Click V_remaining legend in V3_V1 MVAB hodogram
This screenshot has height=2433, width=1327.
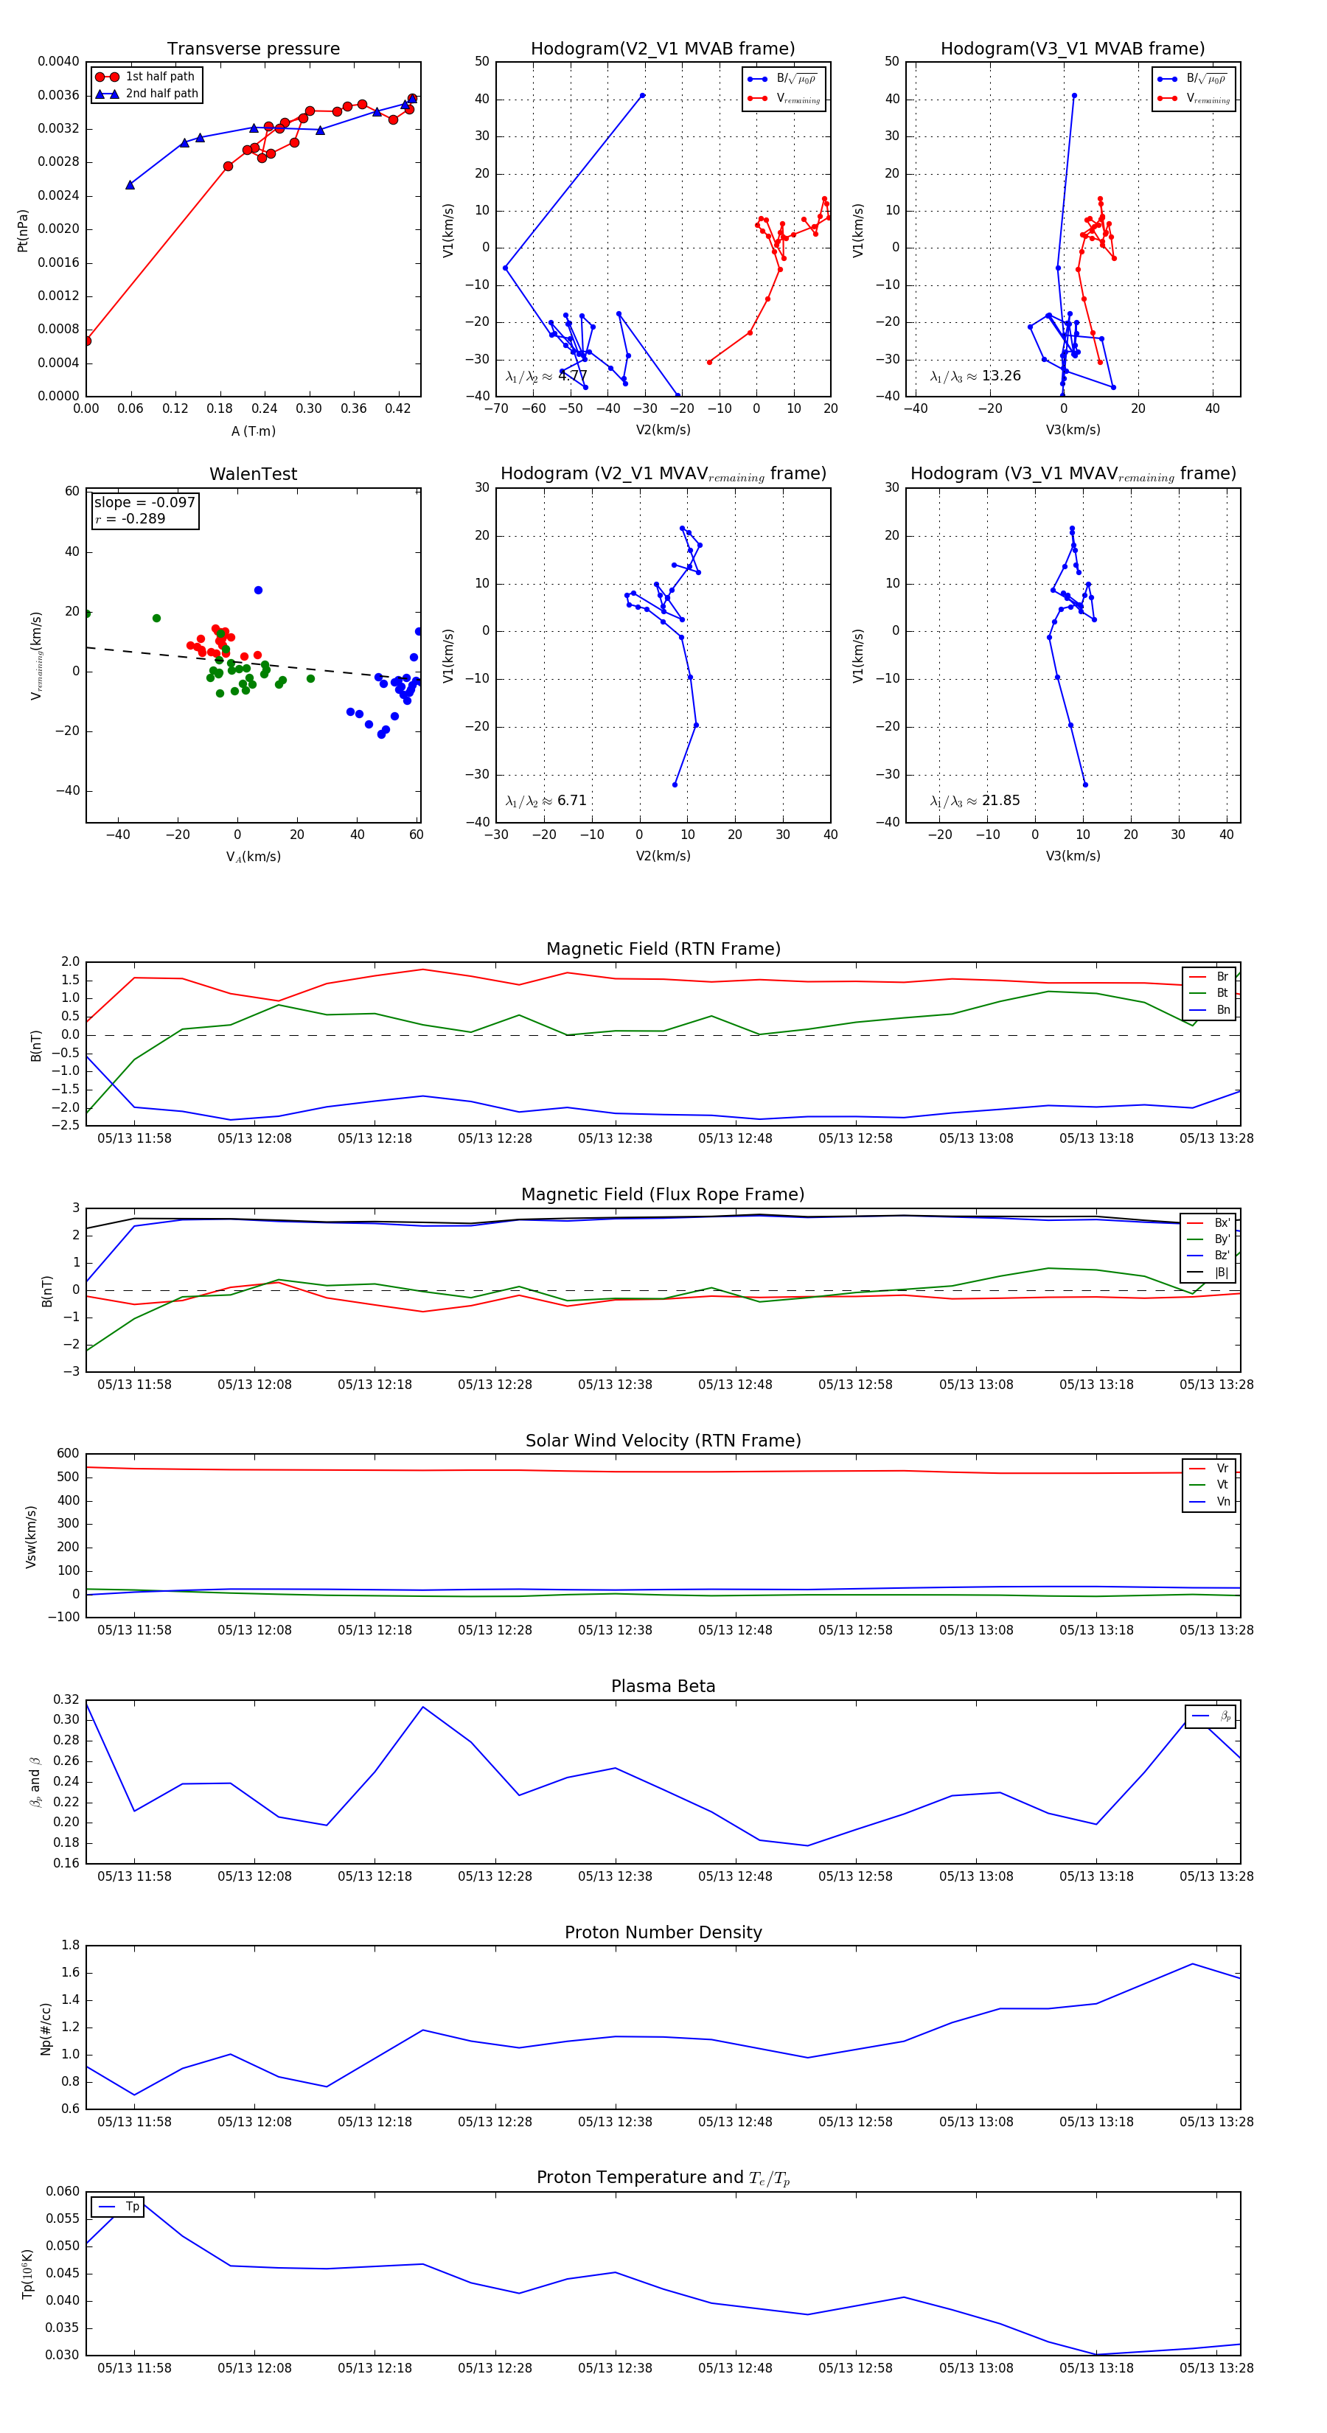click(1194, 98)
